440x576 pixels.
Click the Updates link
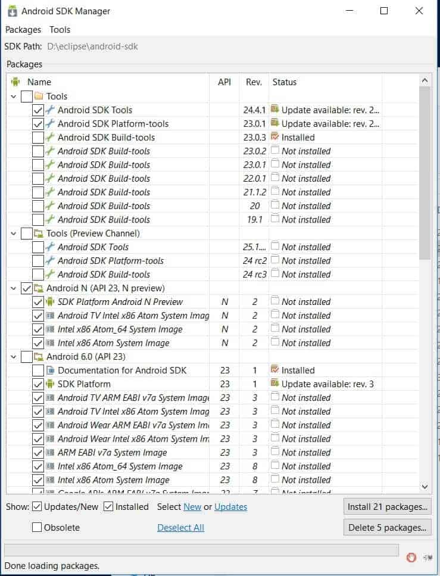(230, 507)
